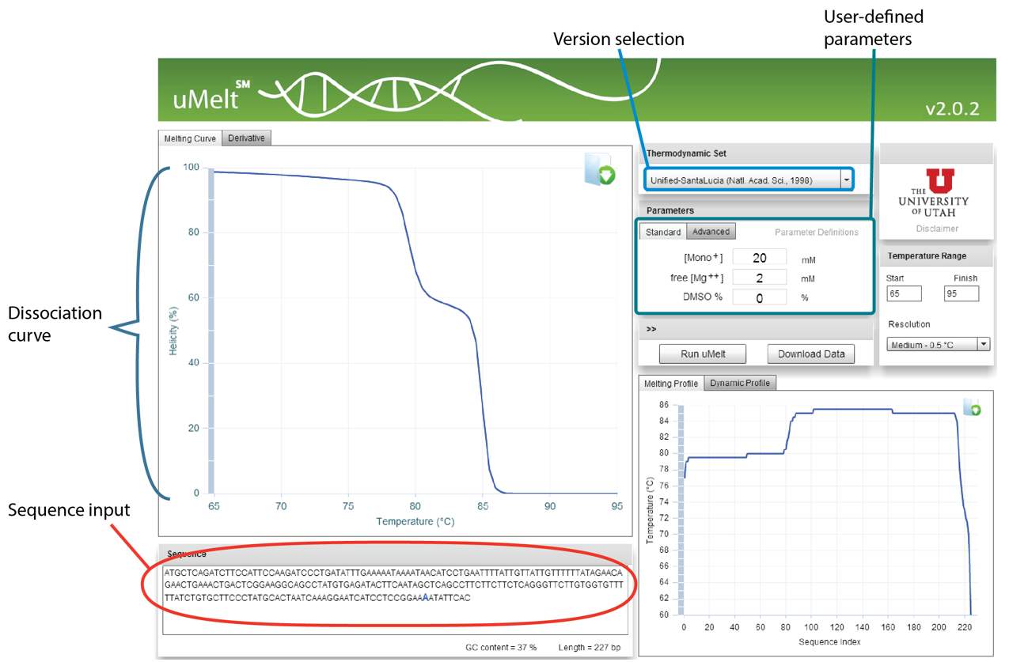Click the Download Data button
1009x662 pixels.
point(811,354)
